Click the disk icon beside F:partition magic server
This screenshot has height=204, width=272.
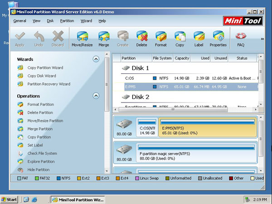[x=124, y=149]
